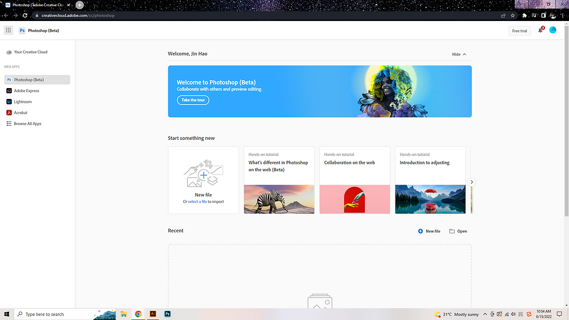569x320 pixels.
Task: Open the Adobe apps grid launcher
Action: [9, 31]
